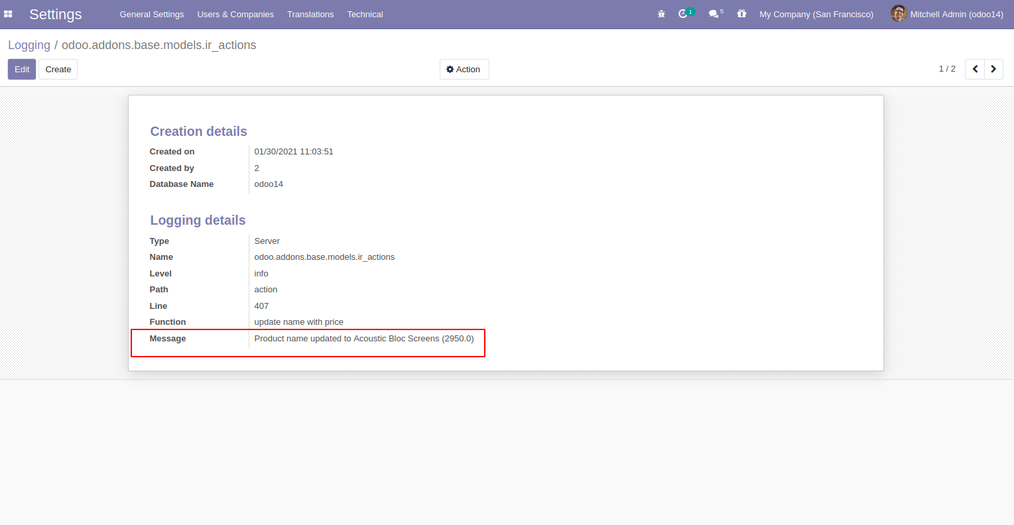Click the Create button
Viewport: 1014px width, 525px height.
(58, 70)
